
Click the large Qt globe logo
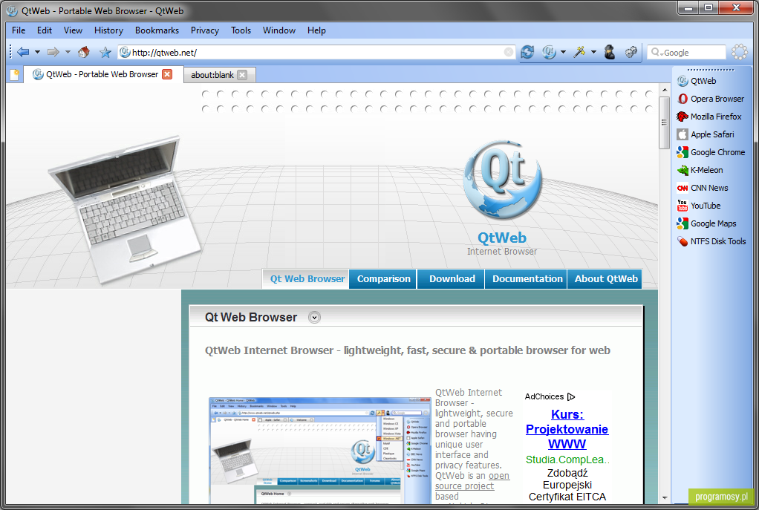coord(503,180)
